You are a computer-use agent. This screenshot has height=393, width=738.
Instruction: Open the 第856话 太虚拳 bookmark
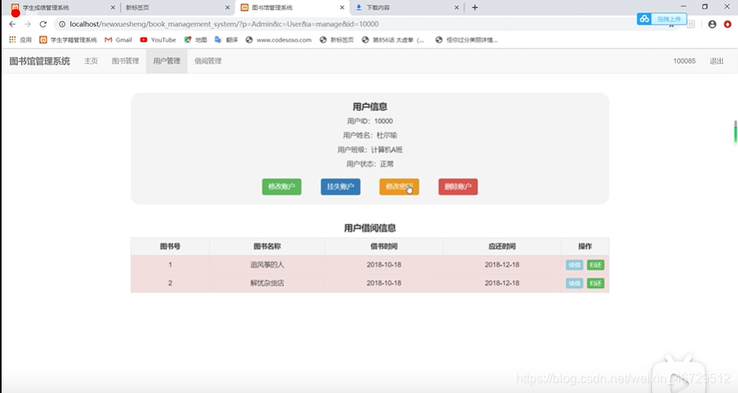[x=393, y=40]
